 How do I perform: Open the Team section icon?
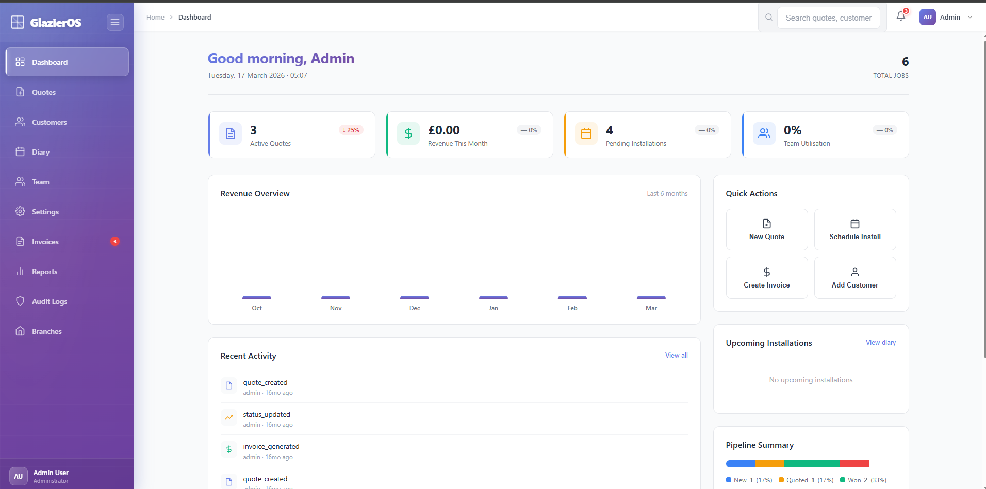(20, 181)
